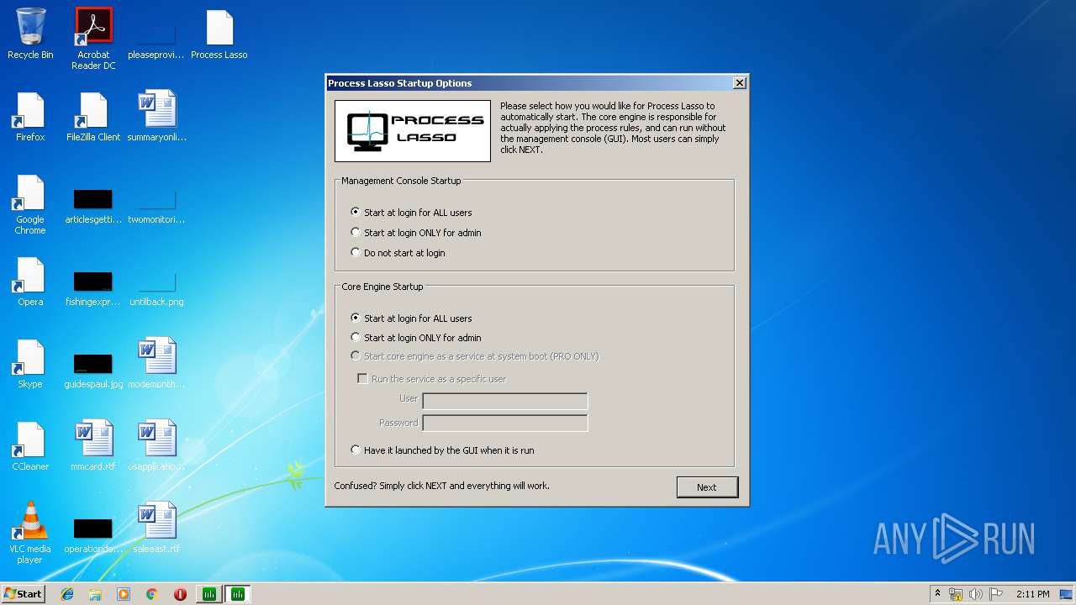Set Management Console to start for ALL users
Screen dimensions: 1076x605
(411, 213)
